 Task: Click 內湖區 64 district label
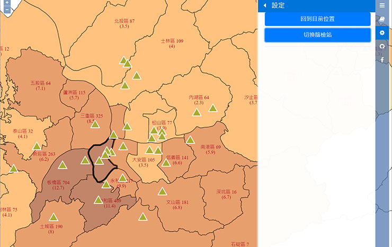[199, 98]
